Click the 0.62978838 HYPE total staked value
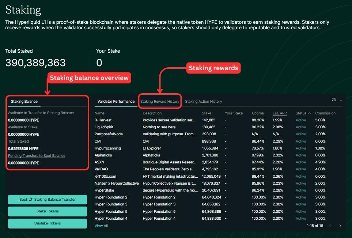 [23, 149]
